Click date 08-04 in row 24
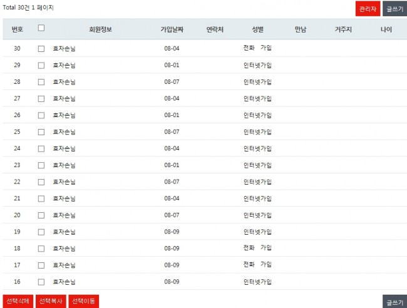The width and height of the screenshot is (407, 308). [x=172, y=148]
